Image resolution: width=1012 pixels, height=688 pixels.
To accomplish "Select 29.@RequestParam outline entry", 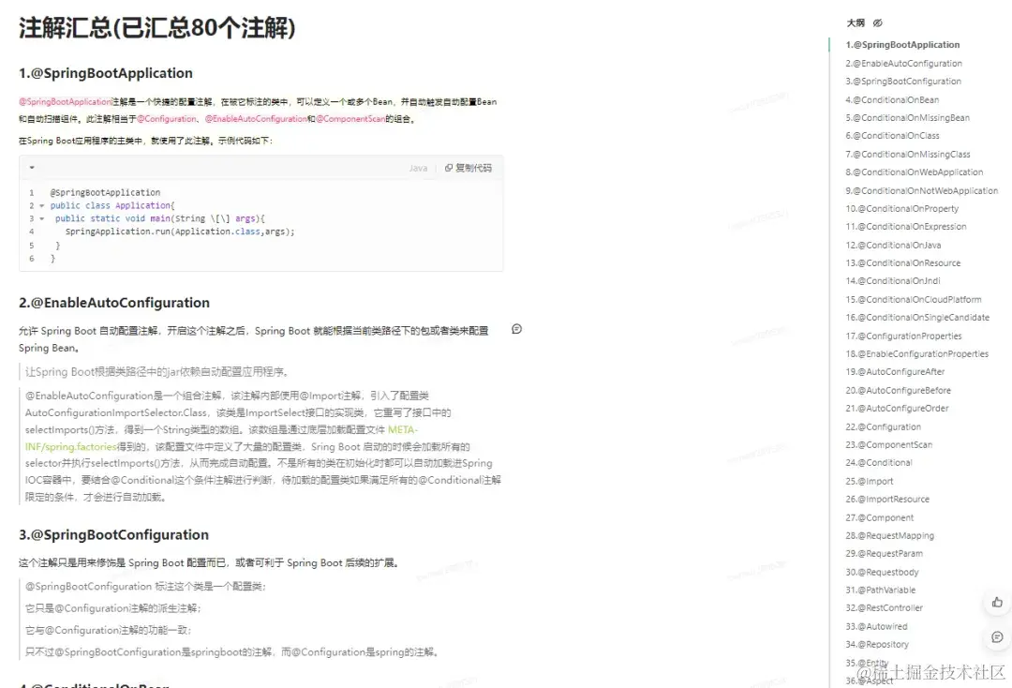I will (x=885, y=554).
